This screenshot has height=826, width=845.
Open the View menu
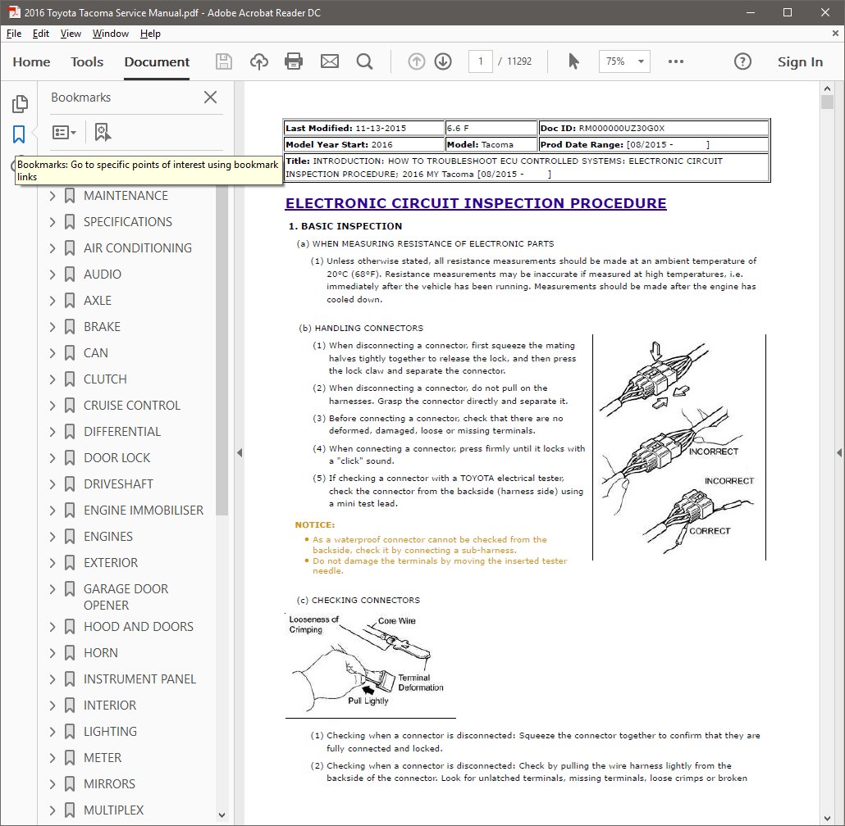71,34
